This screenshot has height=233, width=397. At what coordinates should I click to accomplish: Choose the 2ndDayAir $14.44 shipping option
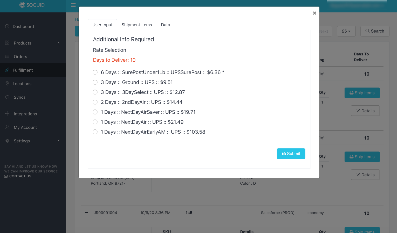pyautogui.click(x=95, y=102)
